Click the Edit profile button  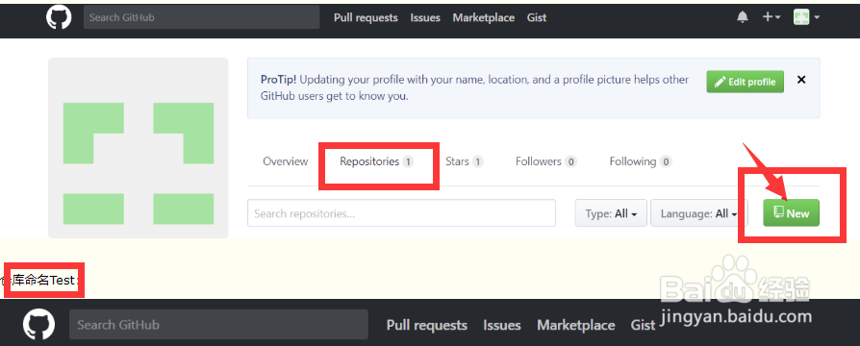click(x=745, y=82)
